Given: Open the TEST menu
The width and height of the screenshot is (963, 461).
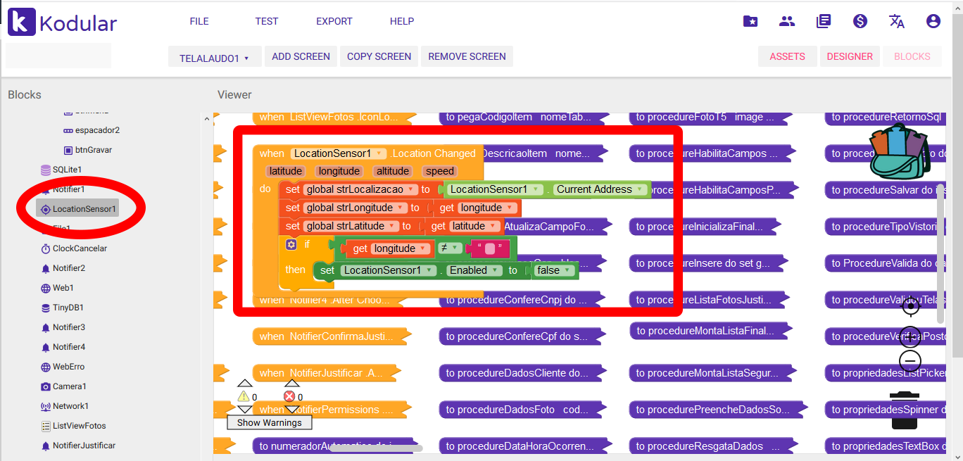Looking at the screenshot, I should pos(267,21).
